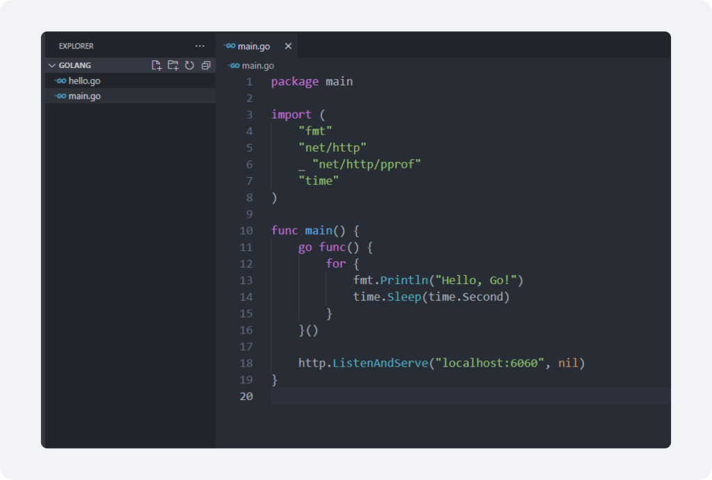Open hello.go from the file tree
This screenshot has height=480, width=712.
[x=84, y=81]
